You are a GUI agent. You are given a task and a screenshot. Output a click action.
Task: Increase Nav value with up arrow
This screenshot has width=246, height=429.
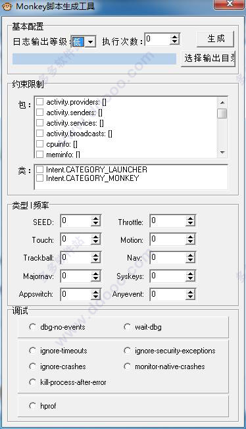pyautogui.click(x=190, y=255)
